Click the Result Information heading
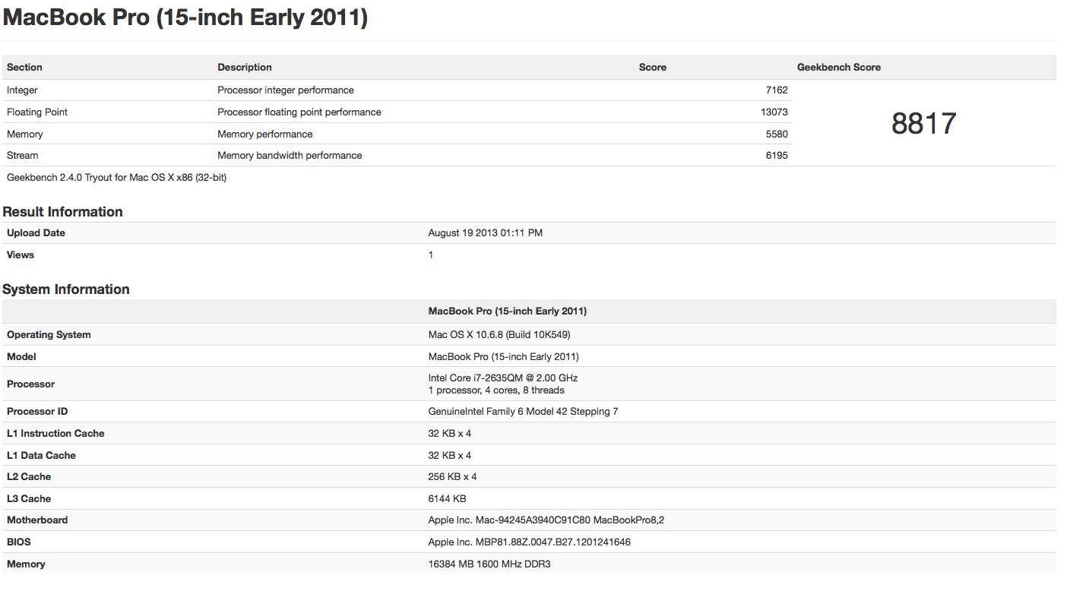This screenshot has height=591, width=1070. (x=62, y=212)
